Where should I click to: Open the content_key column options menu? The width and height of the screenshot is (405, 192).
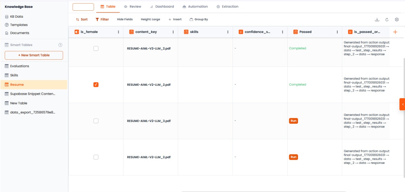pyautogui.click(x=173, y=32)
